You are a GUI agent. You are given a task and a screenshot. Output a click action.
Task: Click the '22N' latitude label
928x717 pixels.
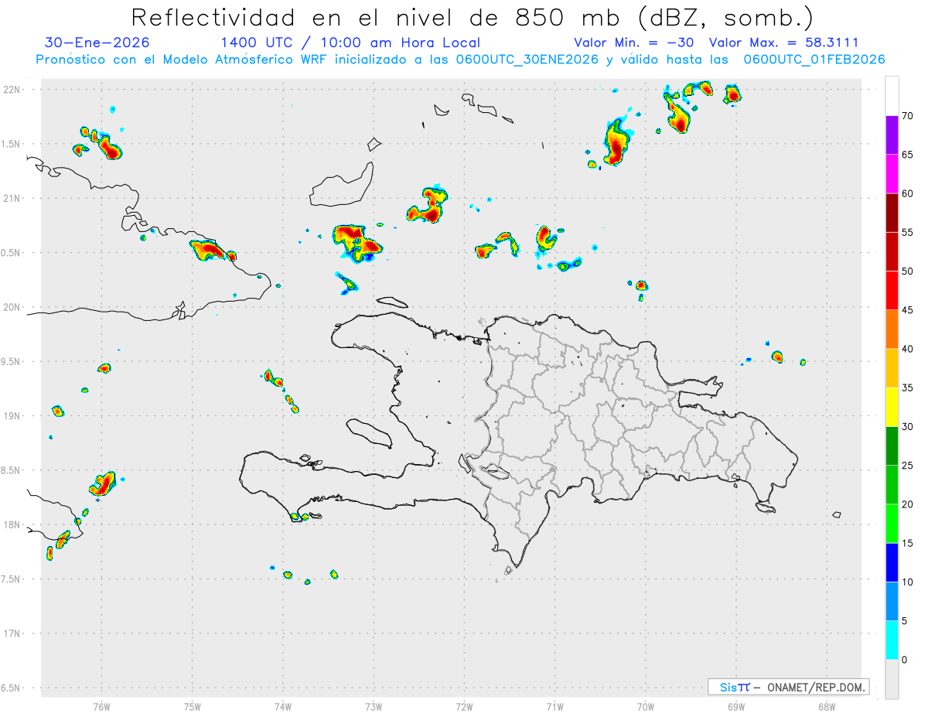pos(11,90)
